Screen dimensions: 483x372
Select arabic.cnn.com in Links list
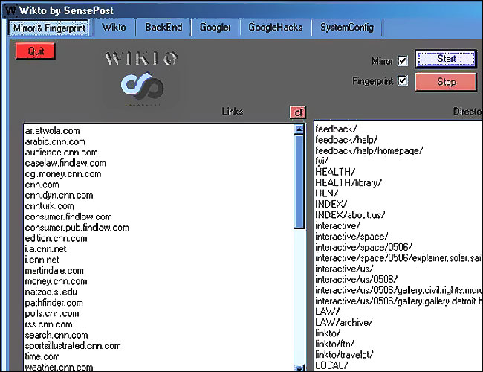[56, 141]
